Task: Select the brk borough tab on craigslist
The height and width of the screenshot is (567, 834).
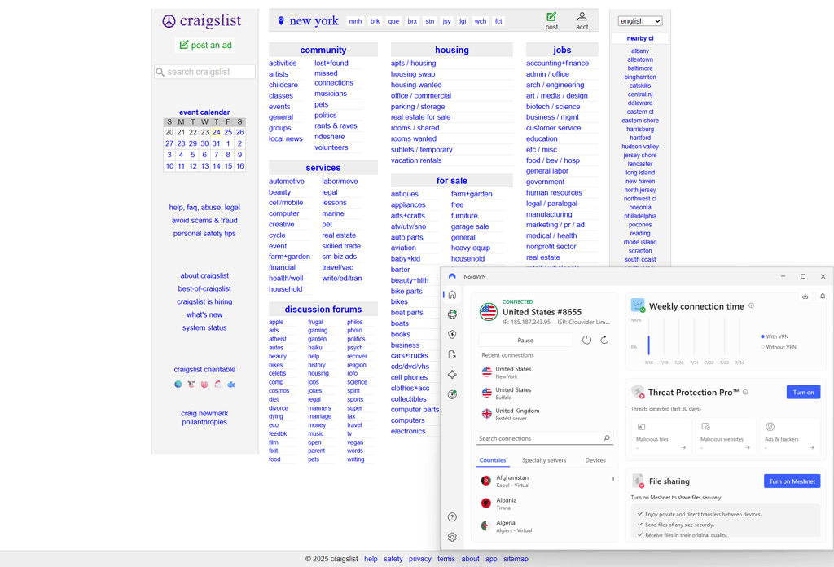Action: click(x=375, y=21)
